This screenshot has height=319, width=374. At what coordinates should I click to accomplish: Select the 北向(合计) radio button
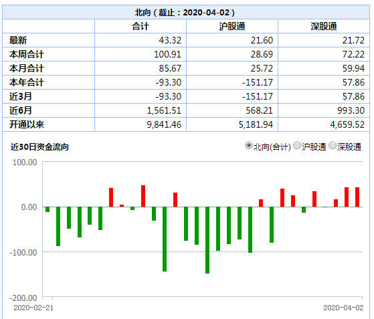click(x=248, y=145)
